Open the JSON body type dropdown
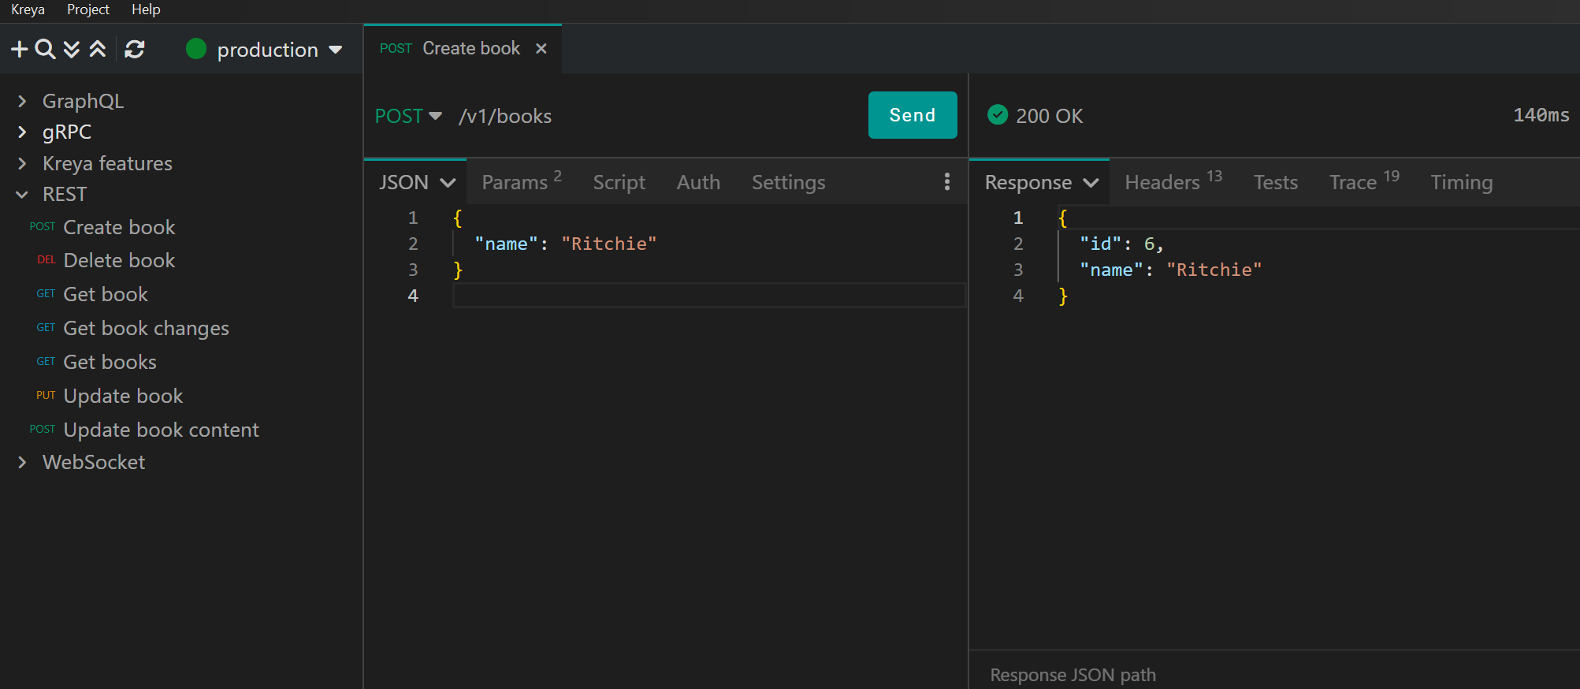The height and width of the screenshot is (689, 1580). point(417,182)
